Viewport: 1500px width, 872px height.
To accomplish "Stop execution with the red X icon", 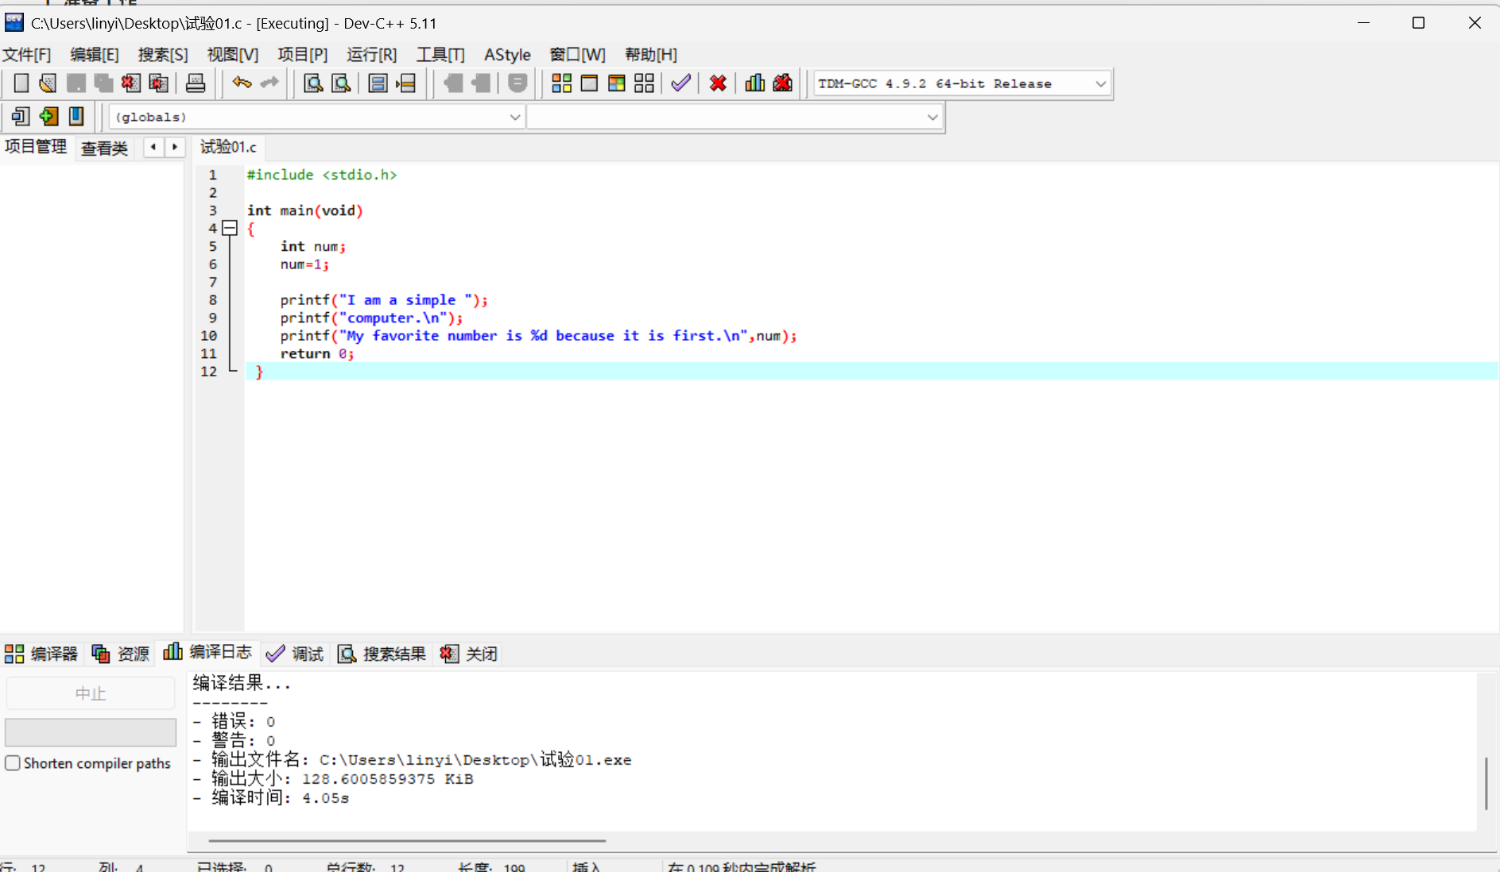I will 719,83.
